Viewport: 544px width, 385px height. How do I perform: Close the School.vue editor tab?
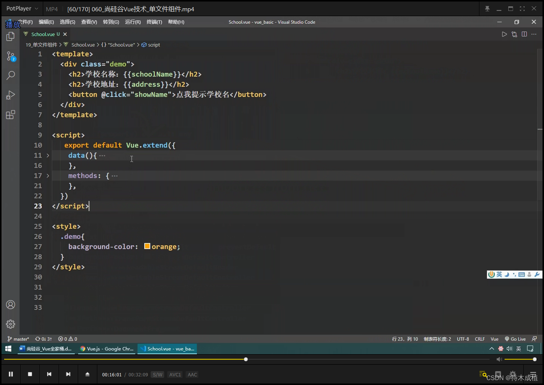coord(65,34)
